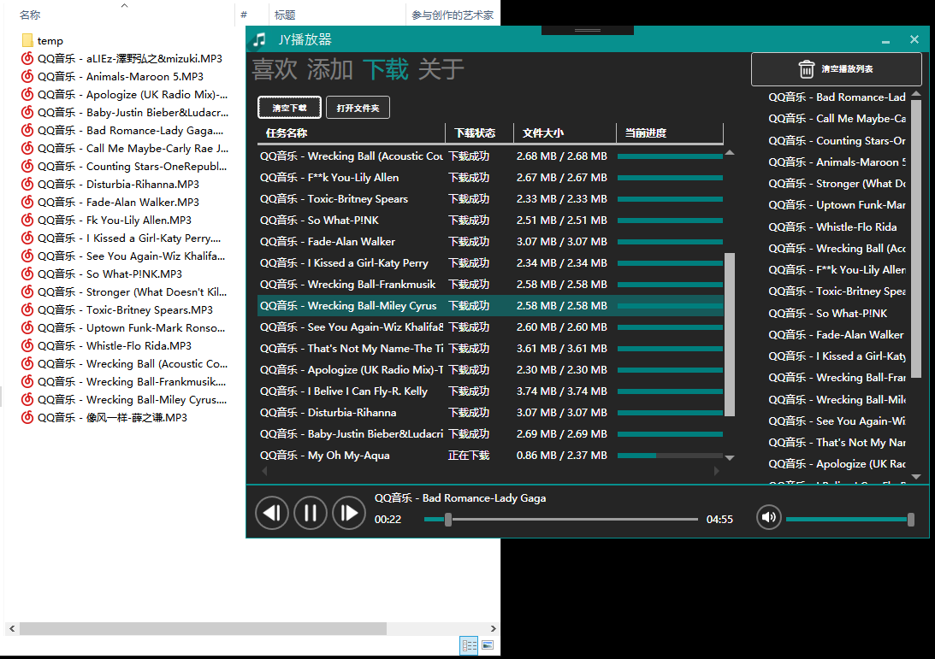Click the playlist vertical scrollbar thumb
This screenshot has width=935, height=659.
pyautogui.click(x=916, y=238)
